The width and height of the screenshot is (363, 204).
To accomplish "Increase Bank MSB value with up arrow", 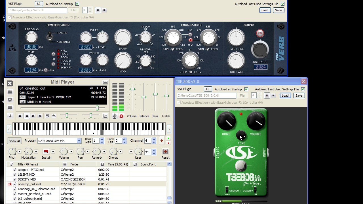I will pyautogui.click(x=102, y=139).
